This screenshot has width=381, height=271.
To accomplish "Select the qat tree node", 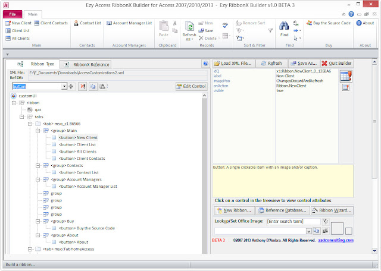I will pyautogui.click(x=38, y=110).
